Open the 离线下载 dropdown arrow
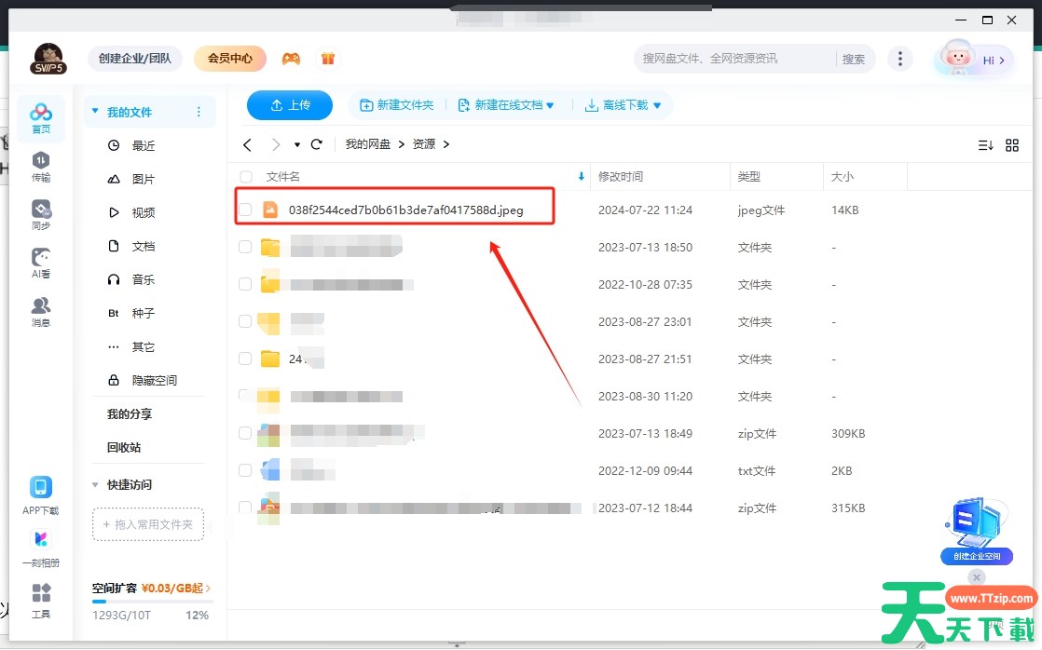 [x=657, y=106]
